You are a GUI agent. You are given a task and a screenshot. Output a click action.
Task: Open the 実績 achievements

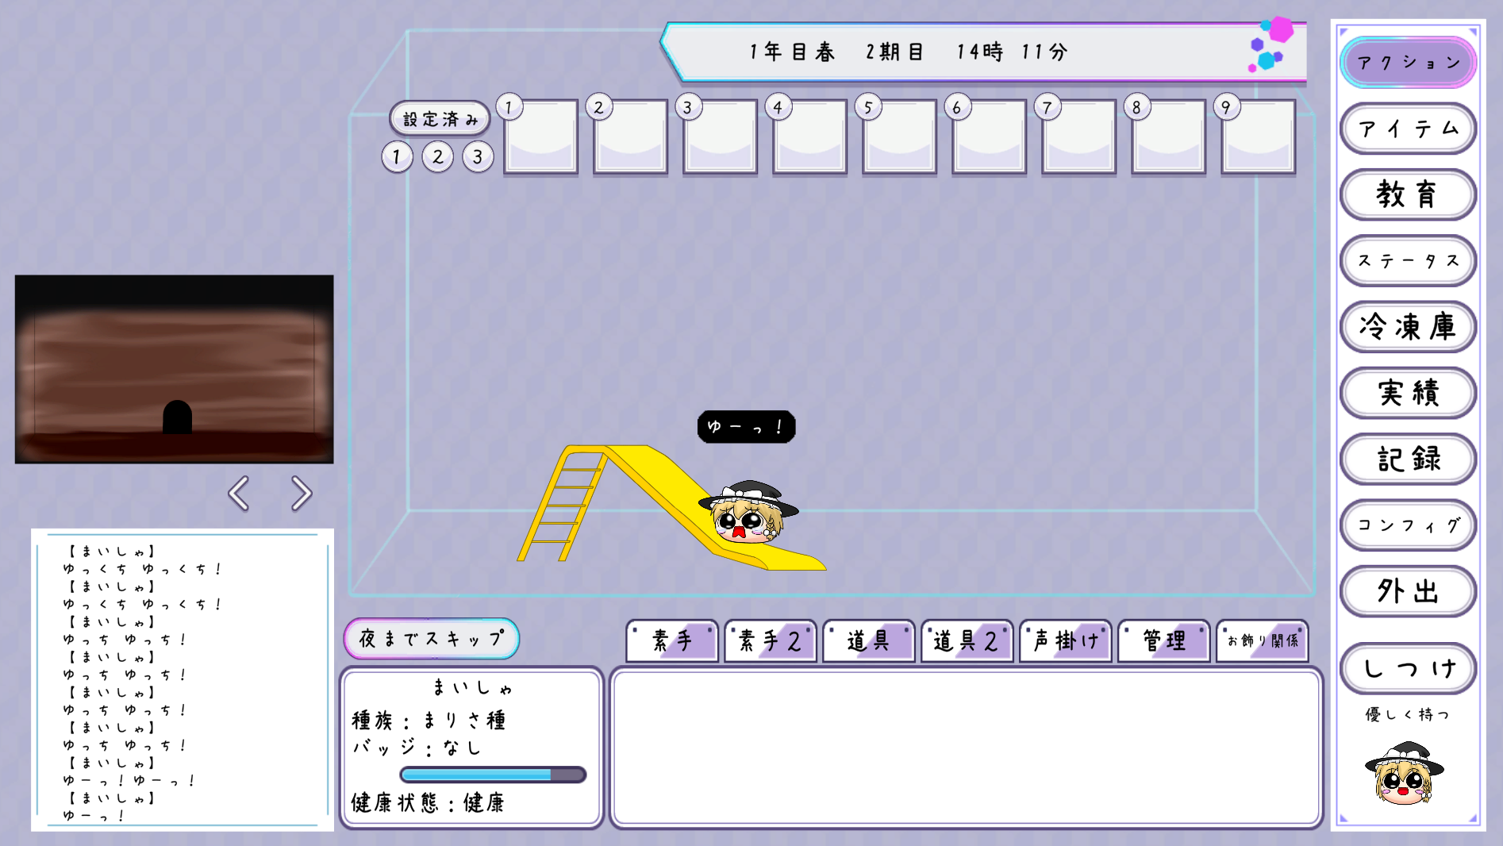point(1408,393)
